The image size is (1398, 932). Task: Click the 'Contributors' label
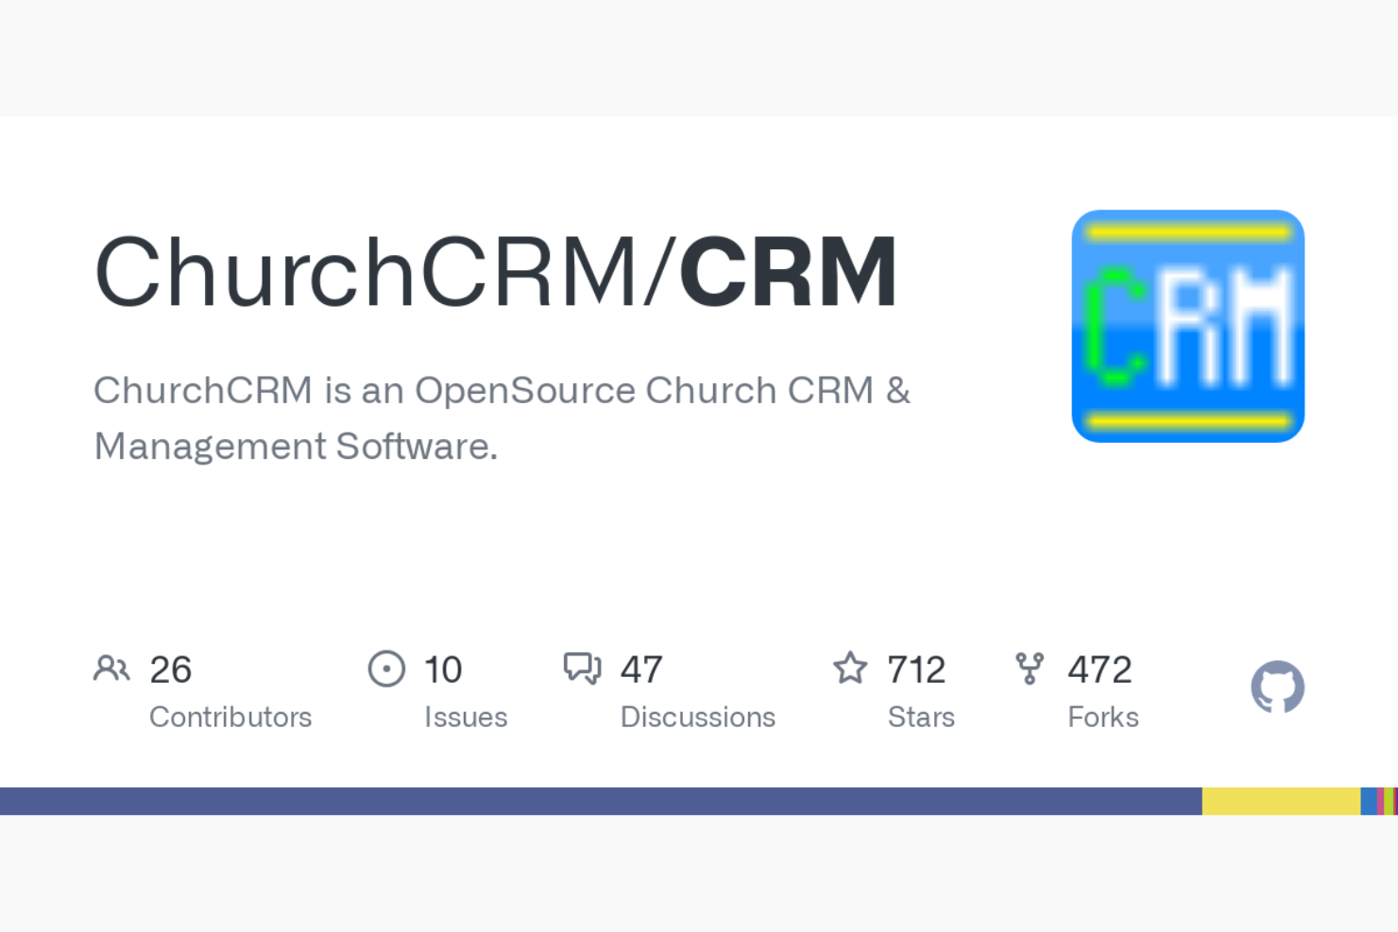tap(230, 717)
